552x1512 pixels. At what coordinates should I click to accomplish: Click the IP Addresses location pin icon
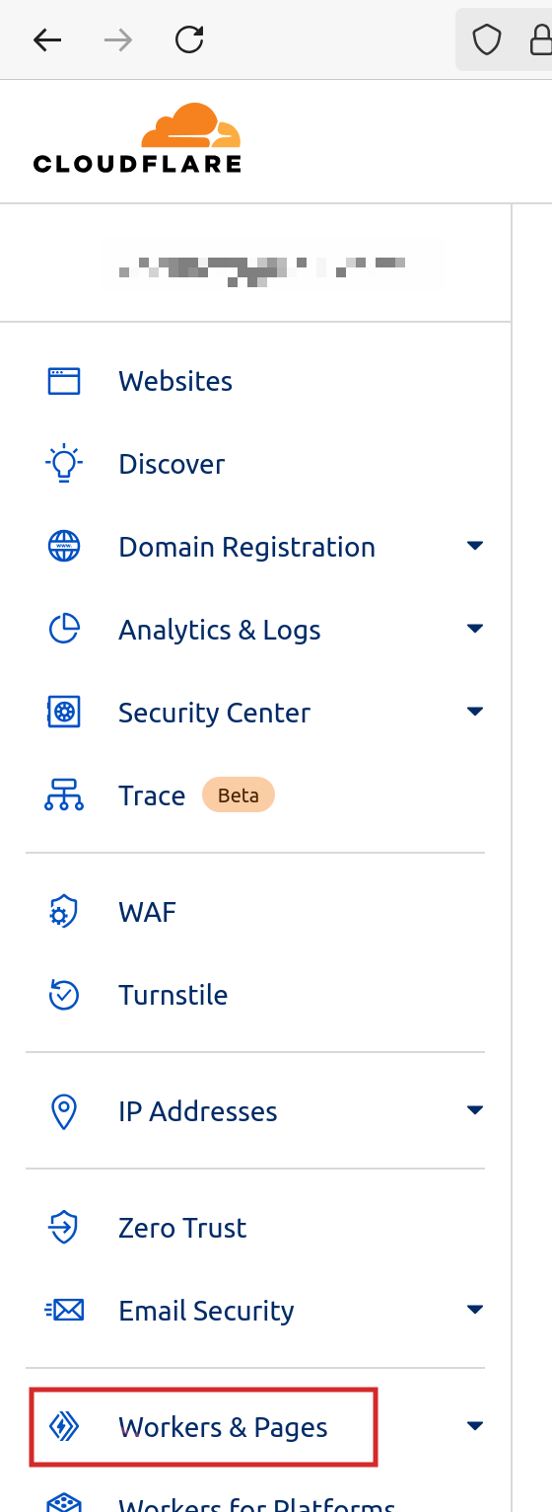pos(64,1111)
